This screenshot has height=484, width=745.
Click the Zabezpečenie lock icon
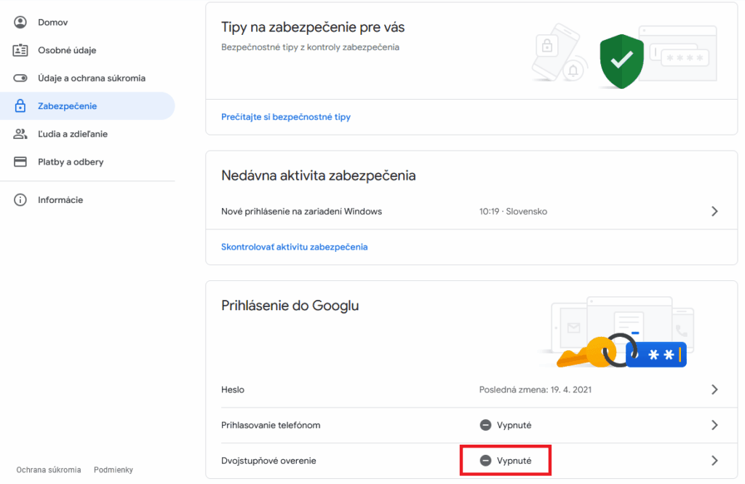pos(20,106)
